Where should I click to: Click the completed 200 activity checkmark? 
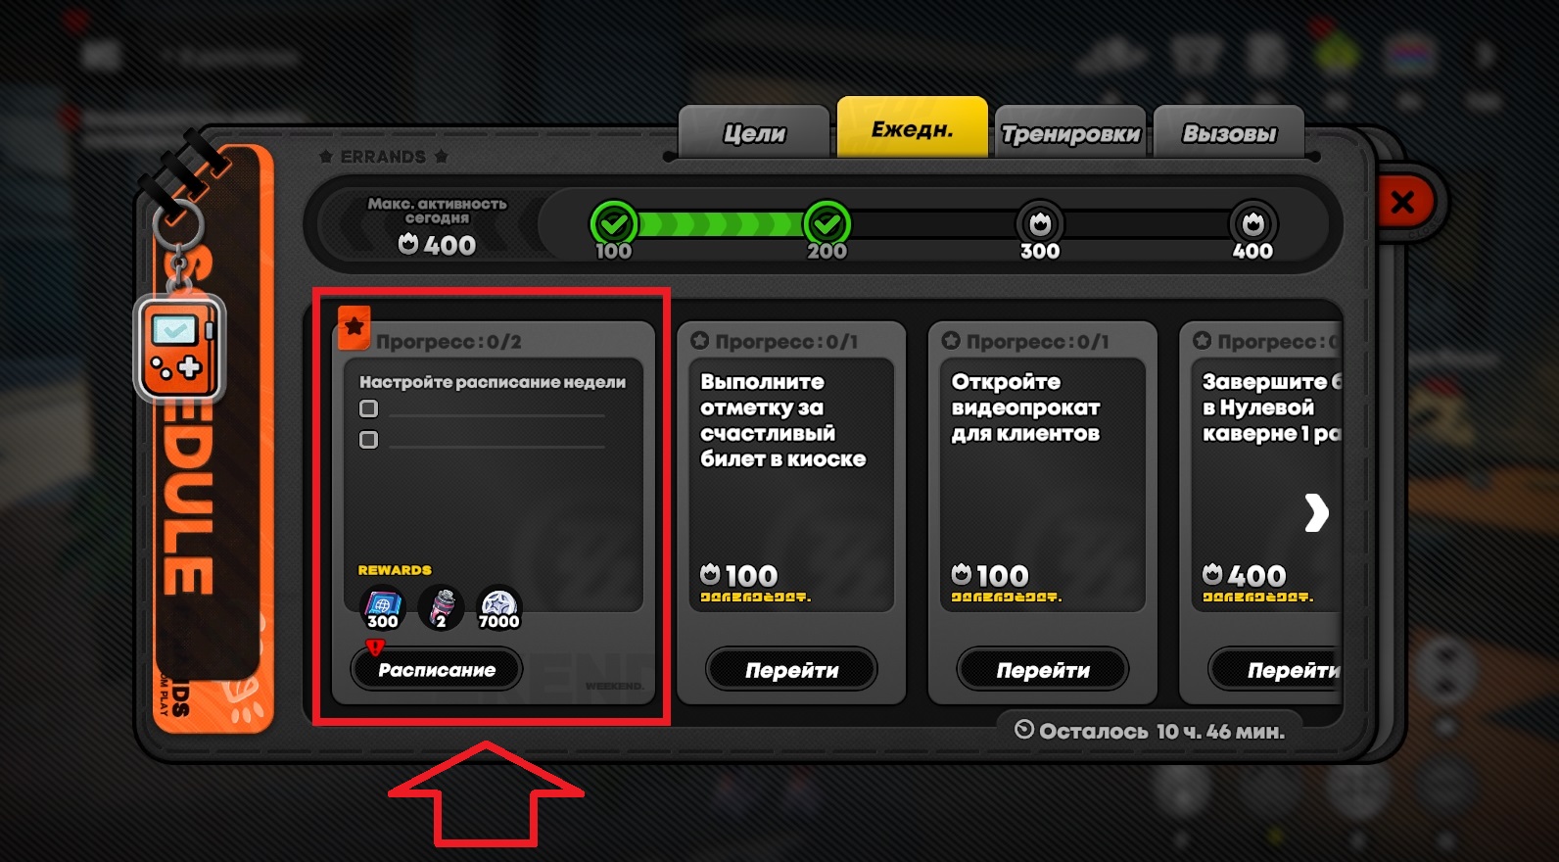827,224
